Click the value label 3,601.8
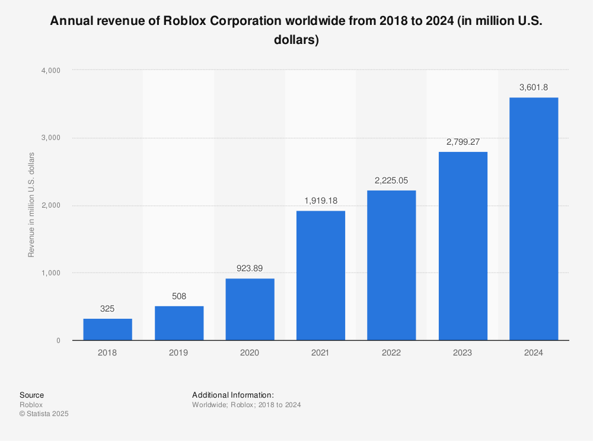This screenshot has width=593, height=441. tap(533, 87)
